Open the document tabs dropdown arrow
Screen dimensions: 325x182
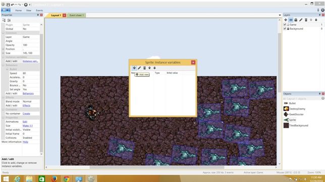tap(280, 15)
